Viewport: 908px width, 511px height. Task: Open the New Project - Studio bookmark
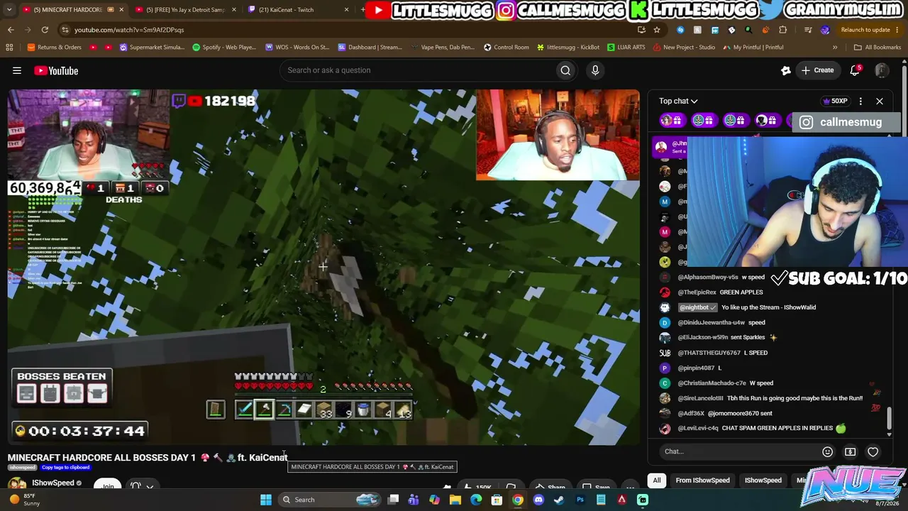click(684, 48)
